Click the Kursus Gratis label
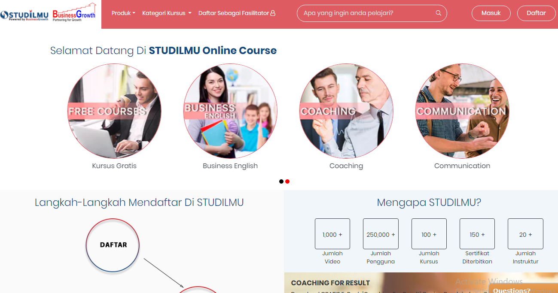 [x=114, y=166]
